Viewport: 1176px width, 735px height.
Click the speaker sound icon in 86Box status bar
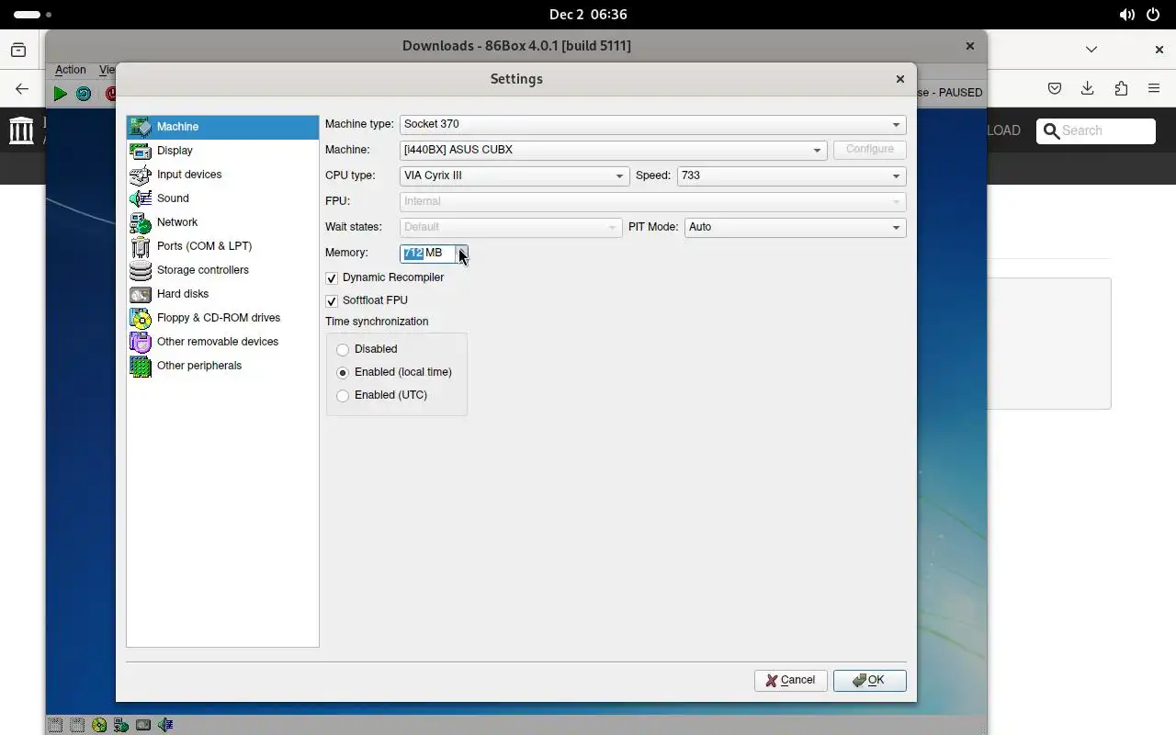pyautogui.click(x=165, y=725)
